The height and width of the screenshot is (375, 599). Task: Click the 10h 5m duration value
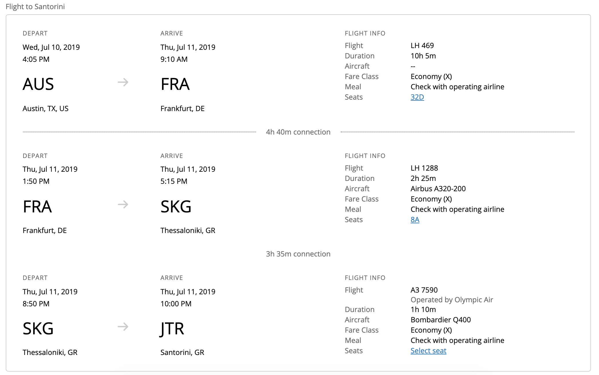423,56
